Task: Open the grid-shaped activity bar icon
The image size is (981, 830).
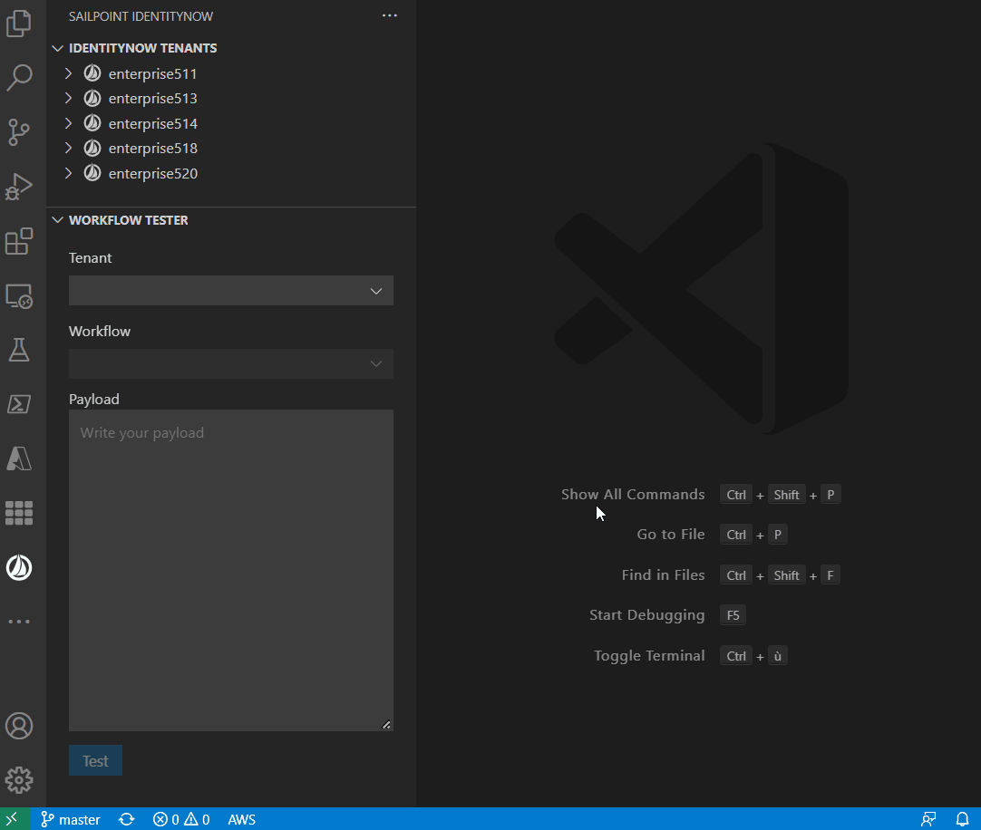Action: point(19,513)
